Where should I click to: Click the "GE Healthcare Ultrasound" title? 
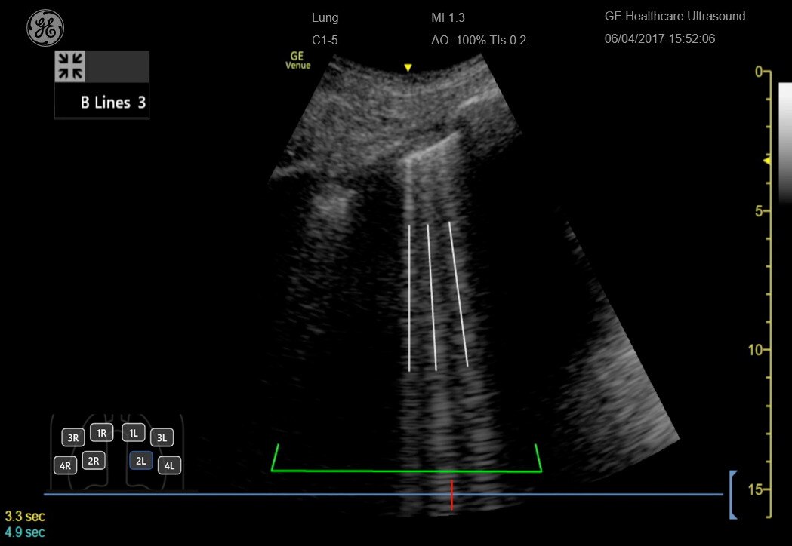pos(675,16)
